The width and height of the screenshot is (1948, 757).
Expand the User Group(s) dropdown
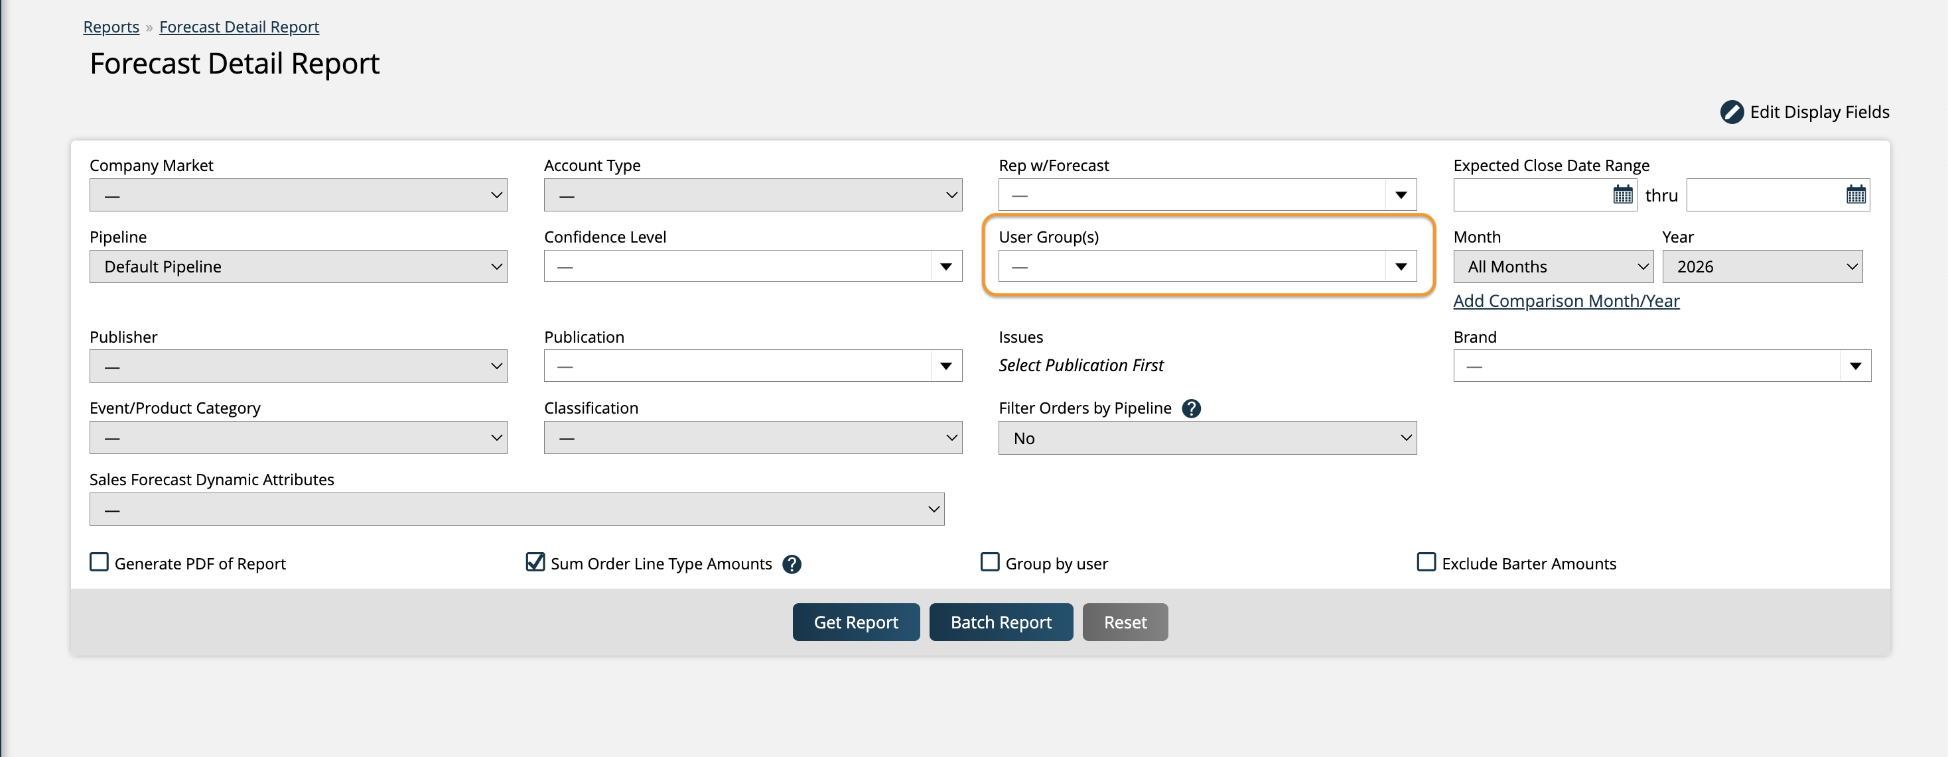tap(1401, 266)
